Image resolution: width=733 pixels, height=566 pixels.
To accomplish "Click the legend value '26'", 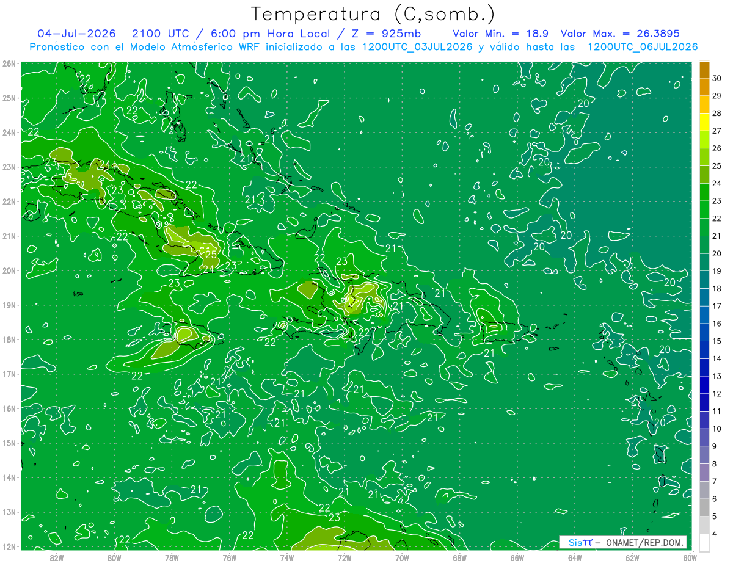I will [717, 148].
